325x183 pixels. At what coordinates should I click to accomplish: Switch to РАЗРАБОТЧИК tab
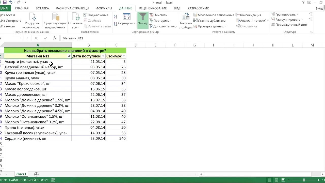point(198,8)
